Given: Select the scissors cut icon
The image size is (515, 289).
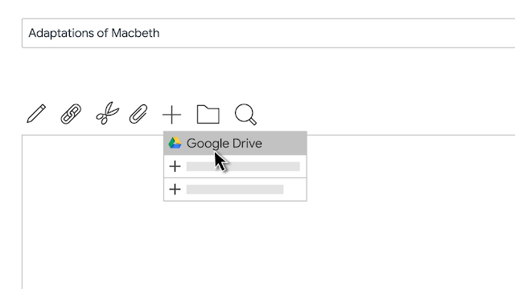Looking at the screenshot, I should coord(107,113).
